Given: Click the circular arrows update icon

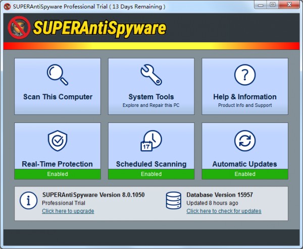Looking at the screenshot, I should point(245,141).
